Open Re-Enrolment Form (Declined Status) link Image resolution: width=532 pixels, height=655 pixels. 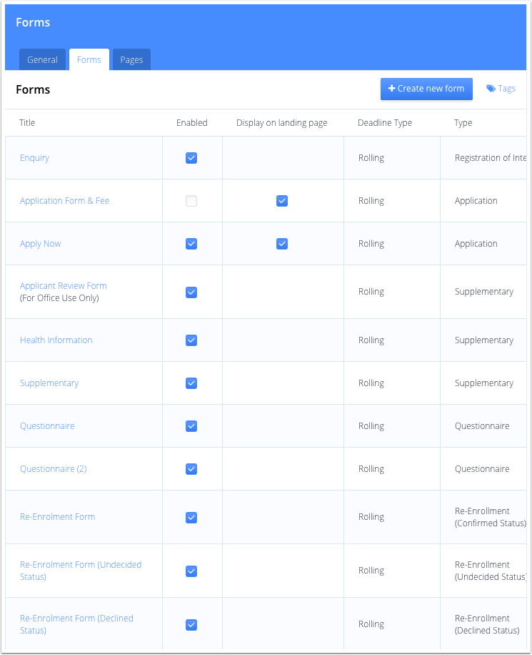76,624
